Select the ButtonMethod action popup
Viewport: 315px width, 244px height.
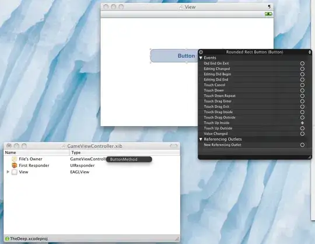click(129, 159)
